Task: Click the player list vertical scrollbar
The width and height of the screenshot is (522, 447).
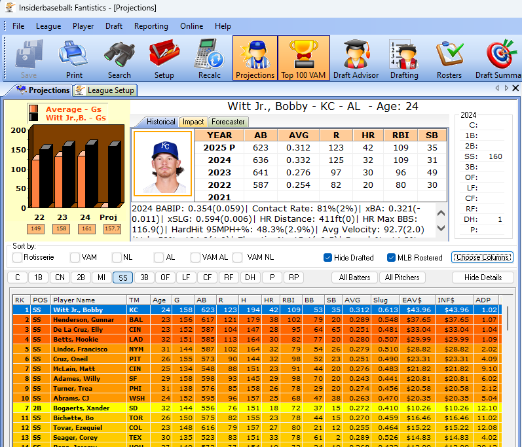Action: tap(508, 319)
